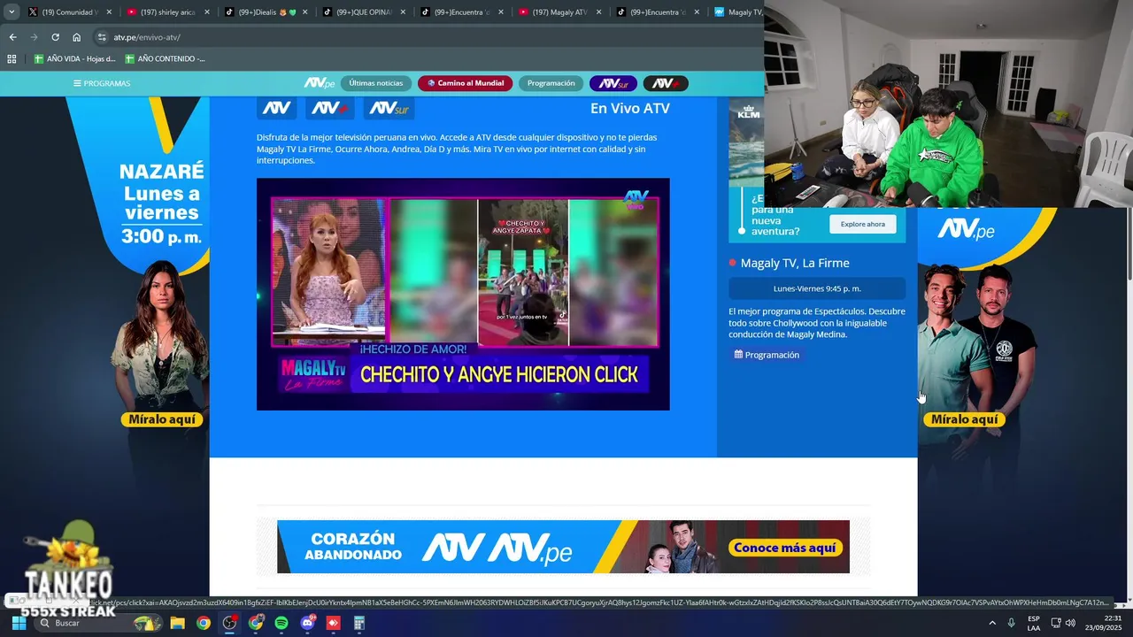Click the taskbar Buscar search box

(x=97, y=623)
